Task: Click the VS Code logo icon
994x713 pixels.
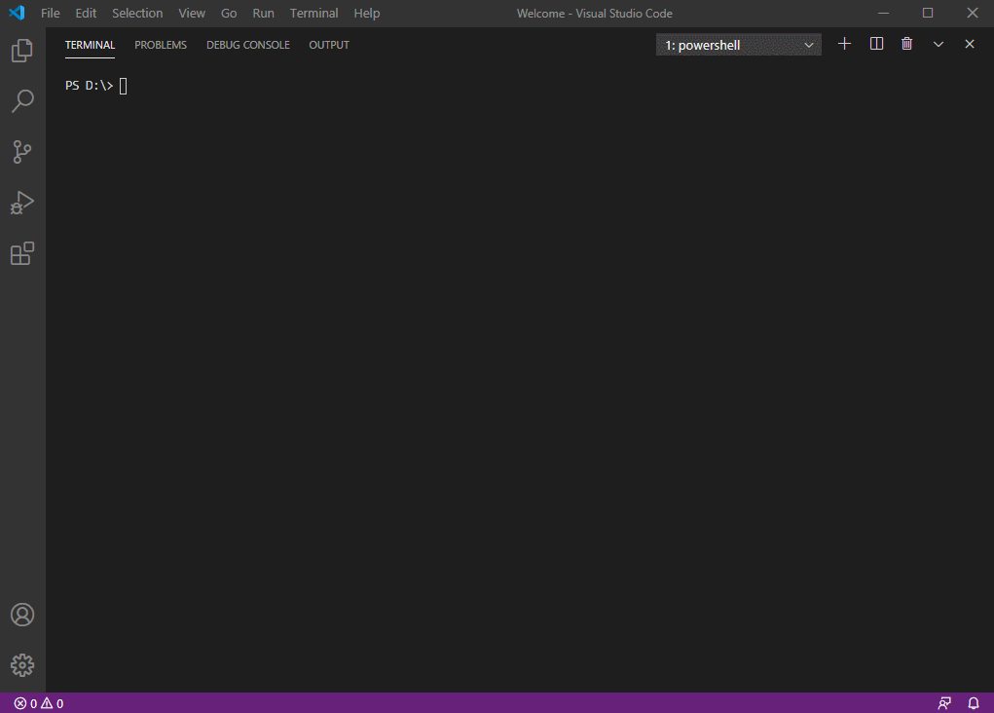Action: (x=17, y=13)
